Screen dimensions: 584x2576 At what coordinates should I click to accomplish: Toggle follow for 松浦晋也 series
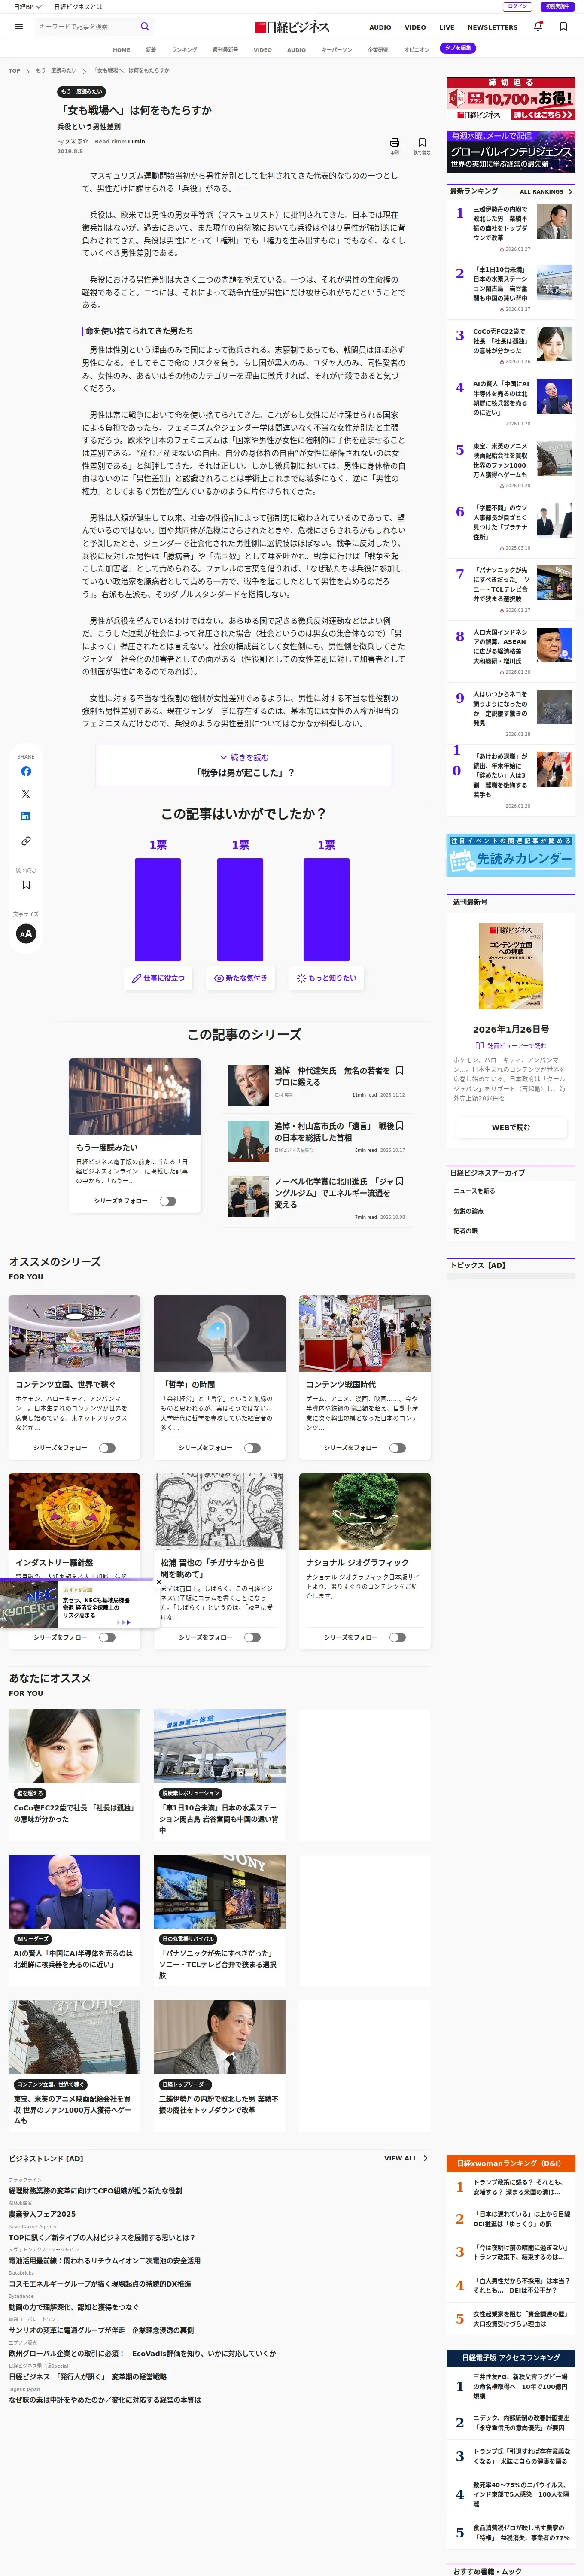[252, 1637]
